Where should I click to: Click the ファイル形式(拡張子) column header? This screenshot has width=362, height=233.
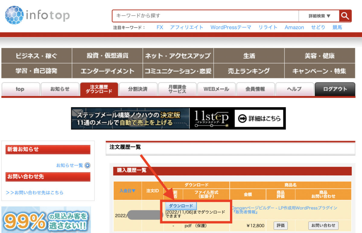[206, 194]
